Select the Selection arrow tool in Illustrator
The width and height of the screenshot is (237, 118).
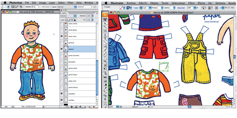pyautogui.click(x=105, y=20)
